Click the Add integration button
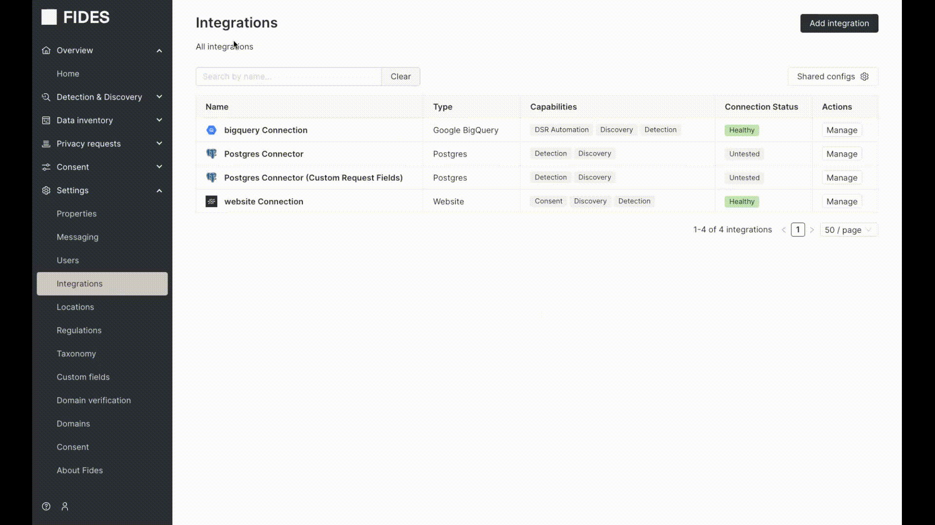The width and height of the screenshot is (935, 525). (839, 23)
